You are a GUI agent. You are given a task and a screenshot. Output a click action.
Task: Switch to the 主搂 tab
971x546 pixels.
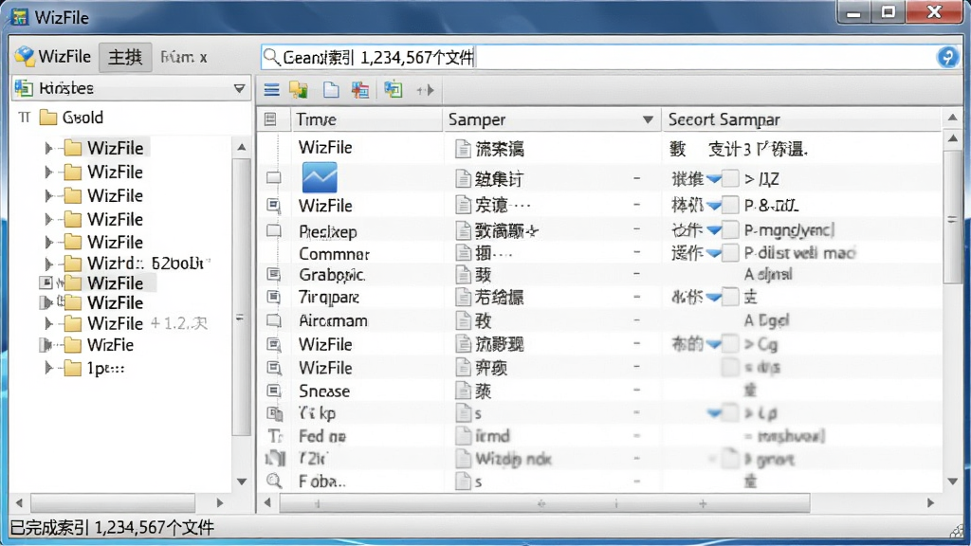coord(125,58)
